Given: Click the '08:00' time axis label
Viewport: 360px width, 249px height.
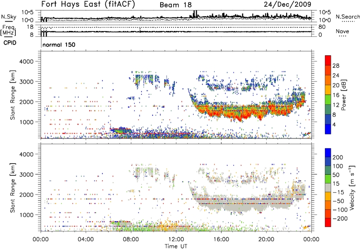Looking at the screenshot, I should [x=131, y=240].
